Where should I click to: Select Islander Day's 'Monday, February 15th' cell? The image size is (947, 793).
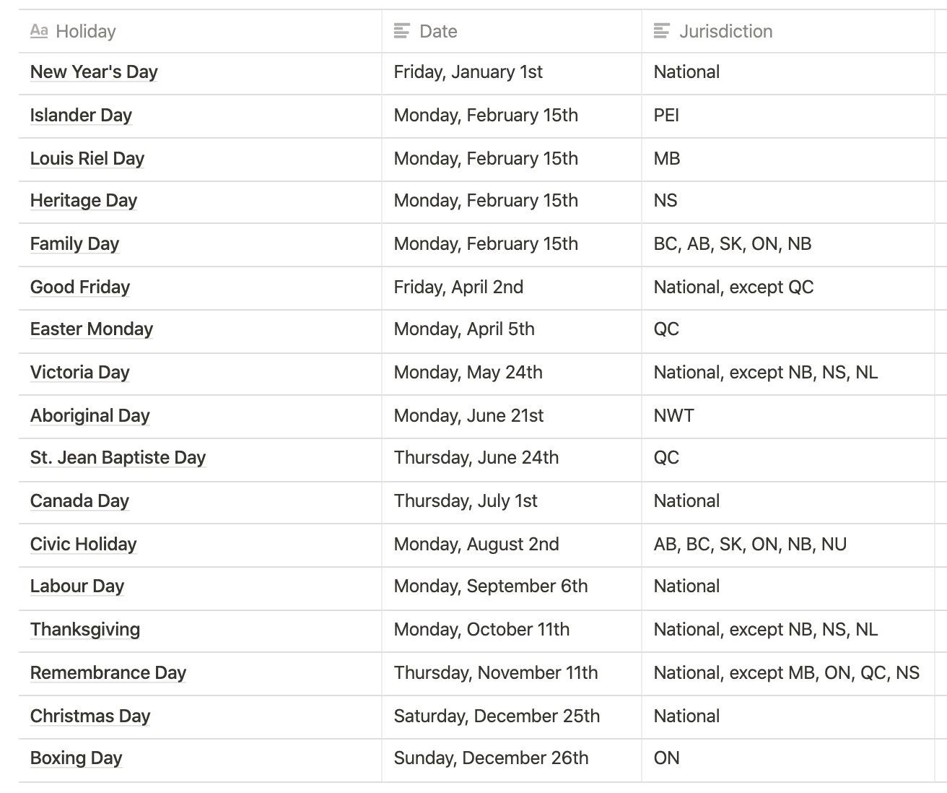tap(512, 116)
